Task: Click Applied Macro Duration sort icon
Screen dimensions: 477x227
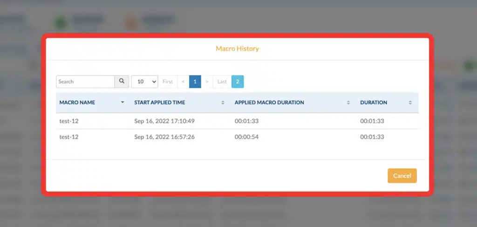Action: (x=348, y=103)
